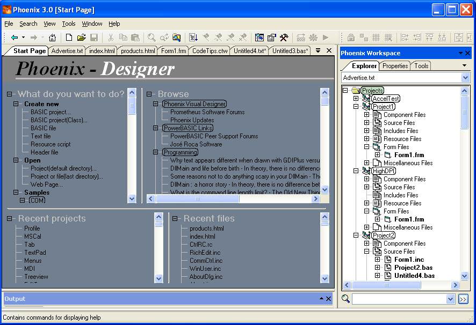Click the lock controls padlock icon
Viewport: 476px width, 325px height.
[351, 38]
